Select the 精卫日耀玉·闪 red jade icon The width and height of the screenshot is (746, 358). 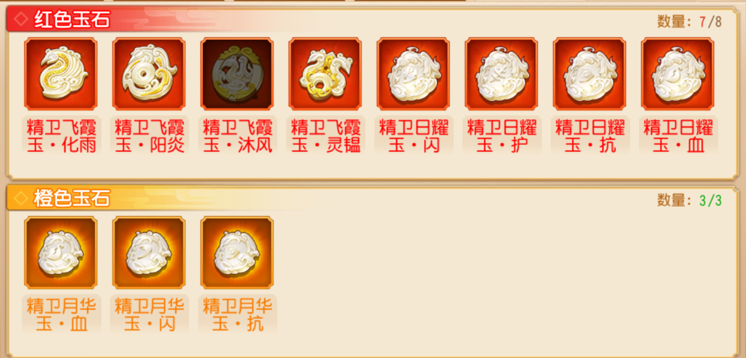[413, 74]
